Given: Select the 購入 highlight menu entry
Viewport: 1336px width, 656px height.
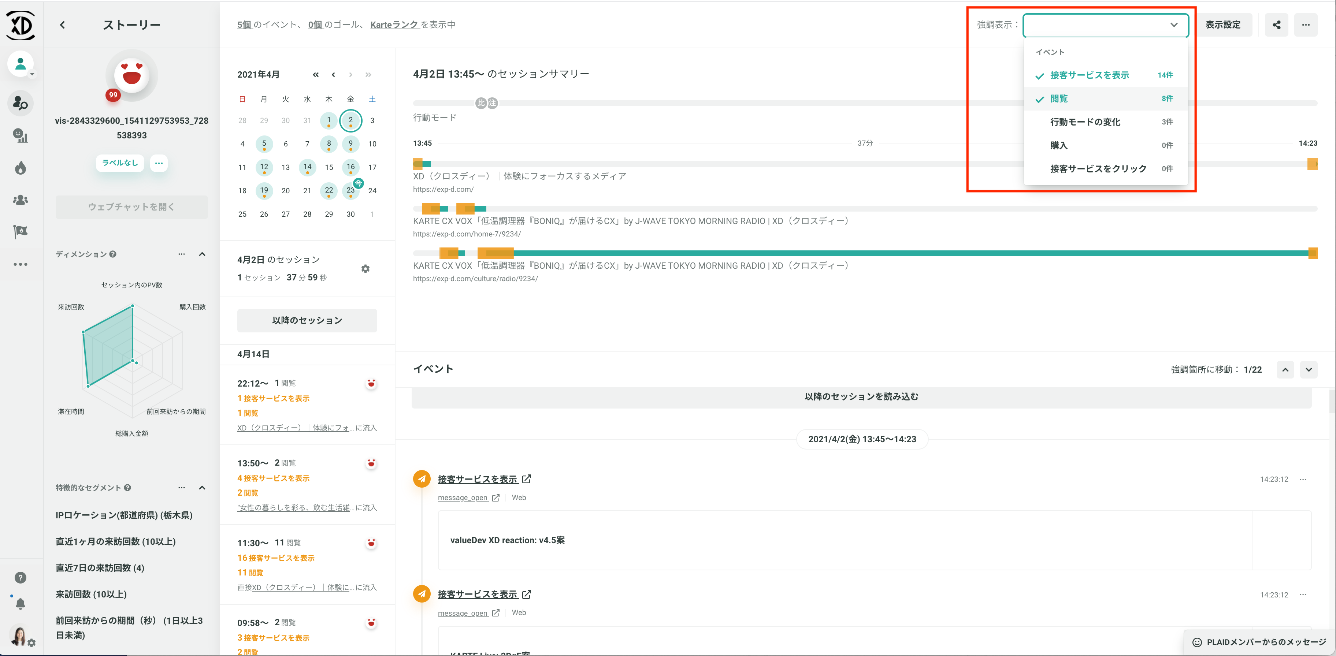Looking at the screenshot, I should click(1058, 145).
